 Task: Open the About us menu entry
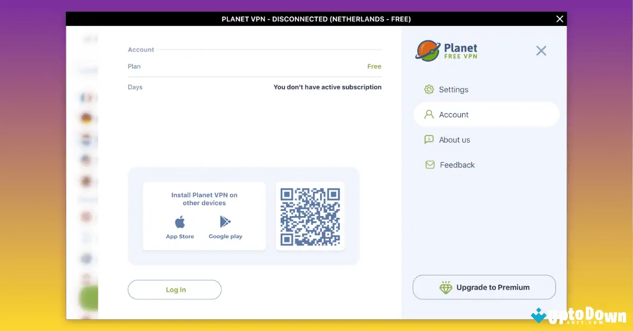pos(454,140)
